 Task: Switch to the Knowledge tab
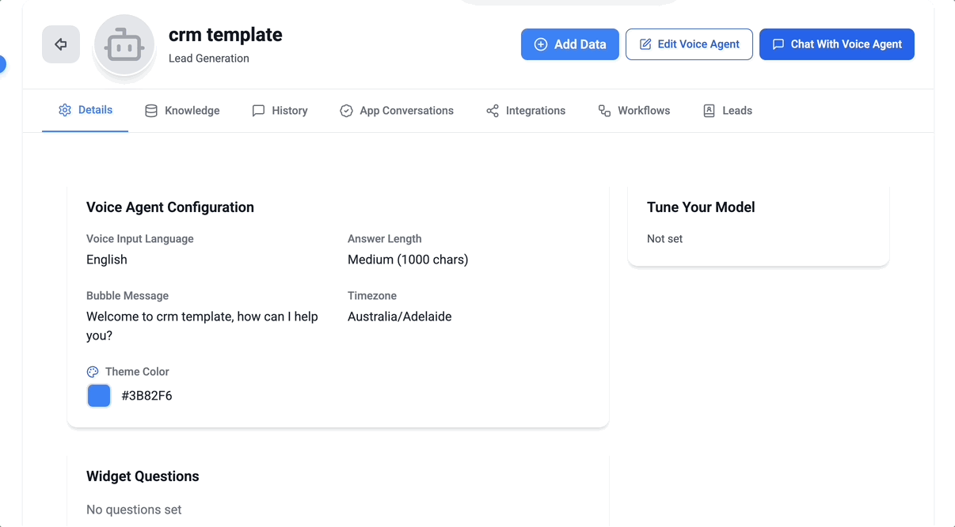pyautogui.click(x=192, y=111)
